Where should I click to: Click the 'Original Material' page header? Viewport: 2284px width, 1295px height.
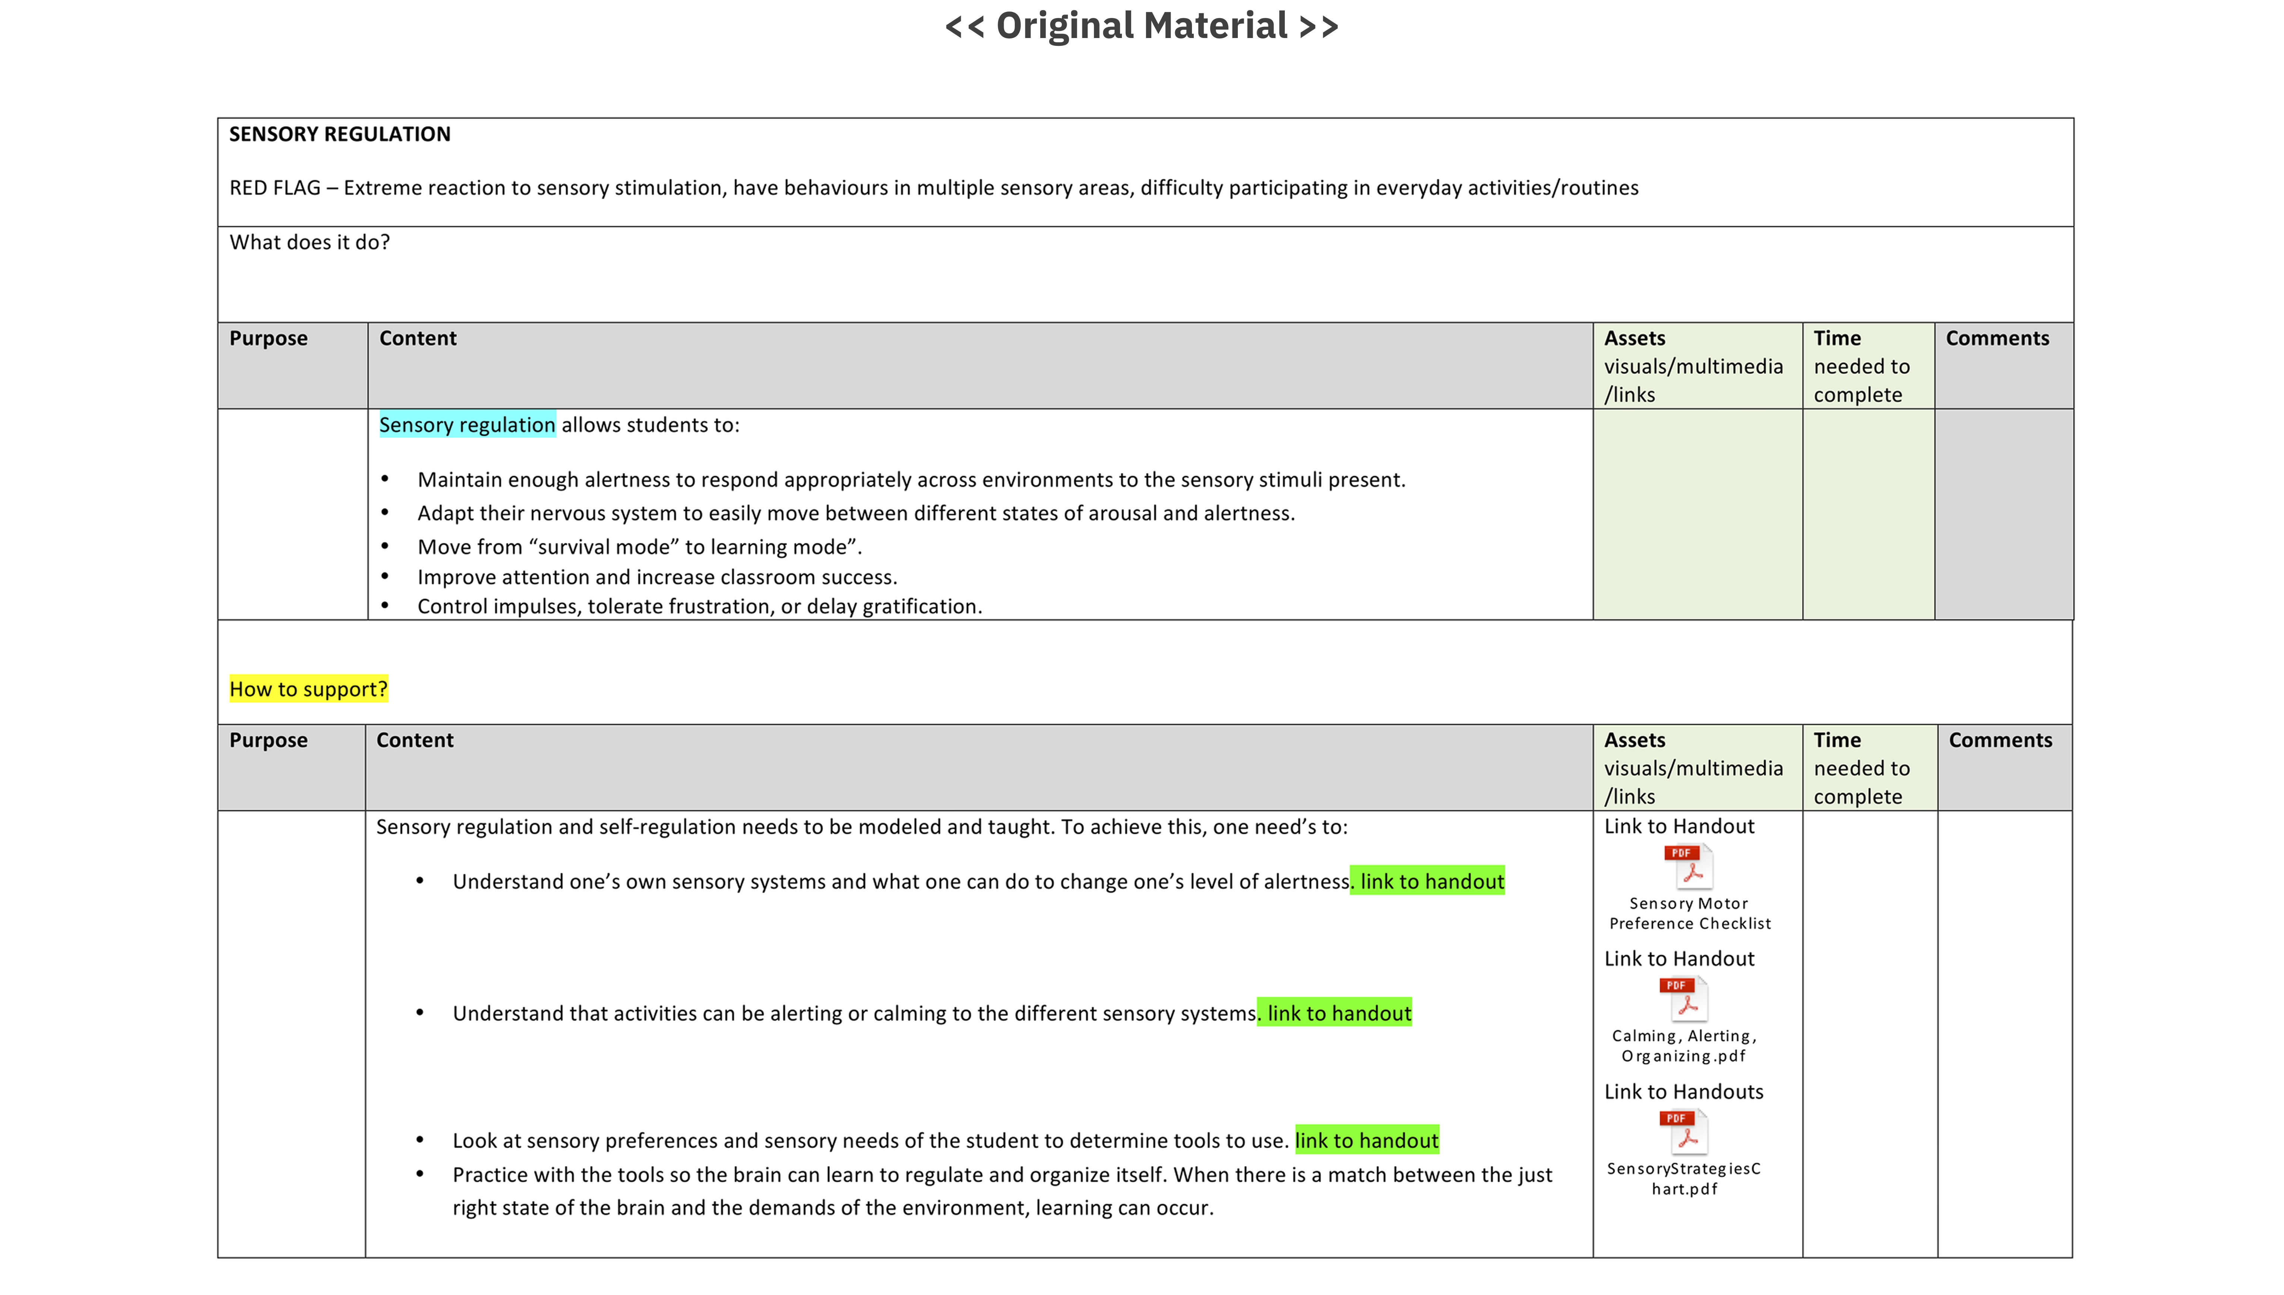[1141, 26]
